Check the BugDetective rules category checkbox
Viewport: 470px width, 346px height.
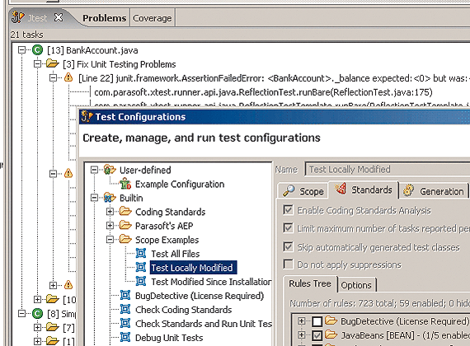coord(317,321)
